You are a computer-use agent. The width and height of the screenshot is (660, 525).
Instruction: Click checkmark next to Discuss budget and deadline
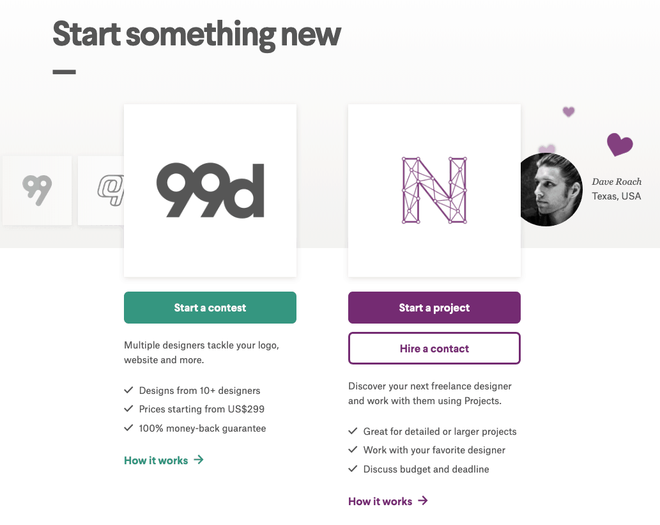[x=353, y=469]
